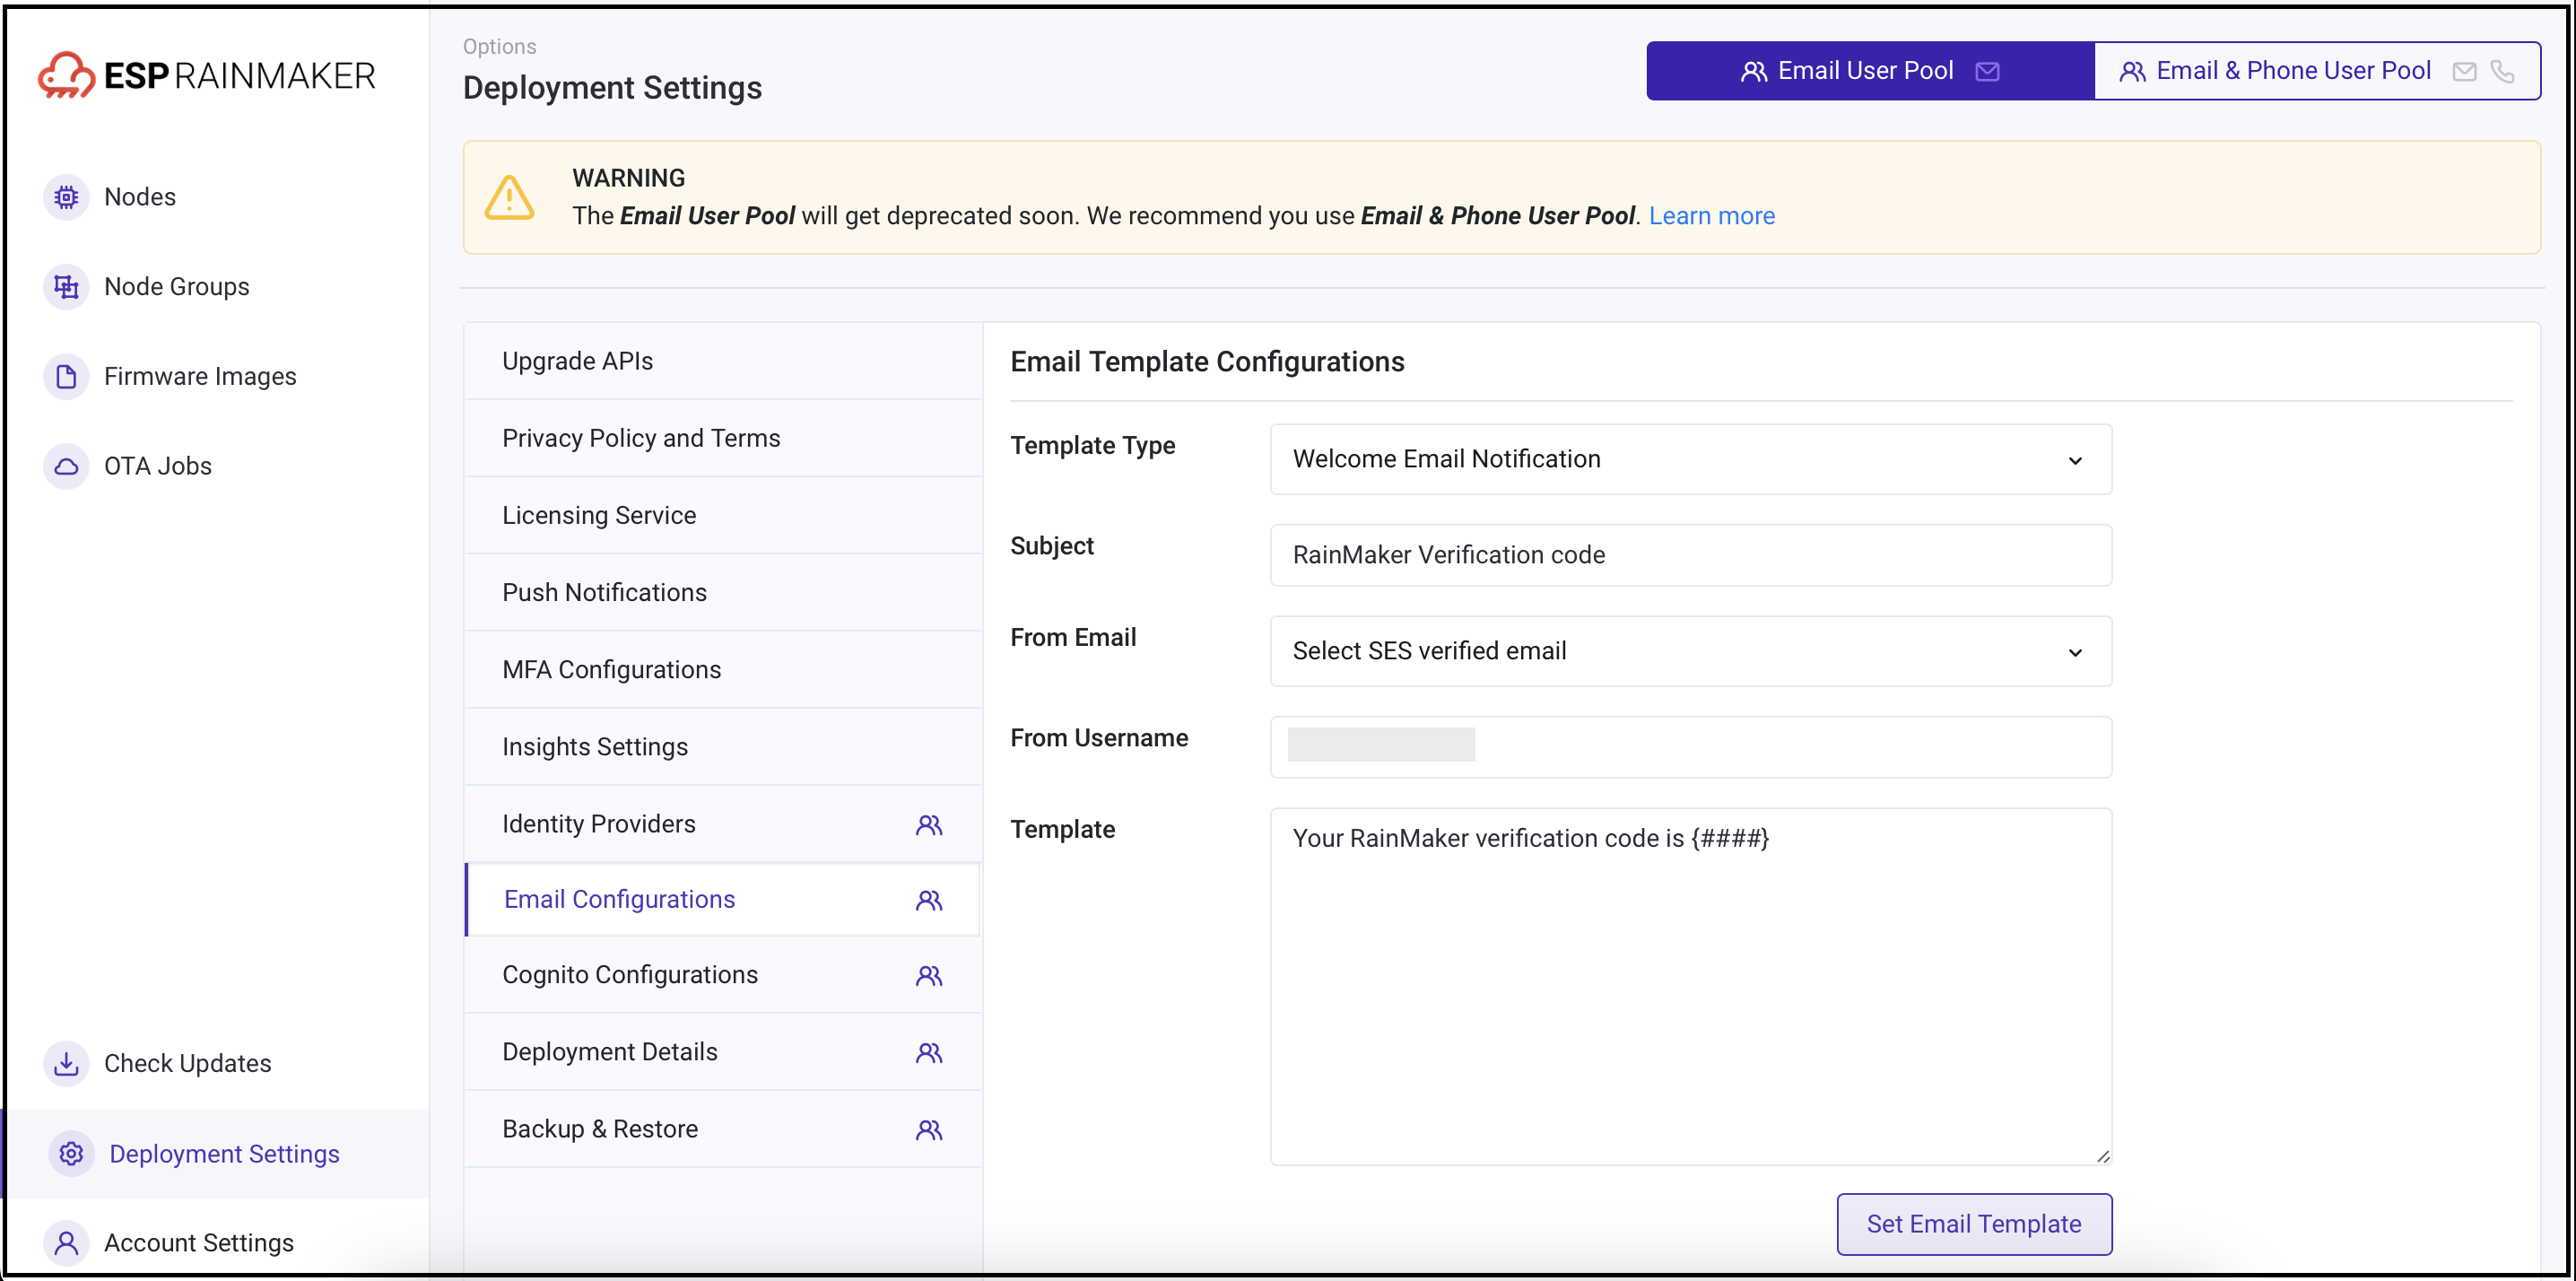Click the ESP RainMaker cloud logo
The width and height of the screenshot is (2576, 1281).
click(x=66, y=75)
